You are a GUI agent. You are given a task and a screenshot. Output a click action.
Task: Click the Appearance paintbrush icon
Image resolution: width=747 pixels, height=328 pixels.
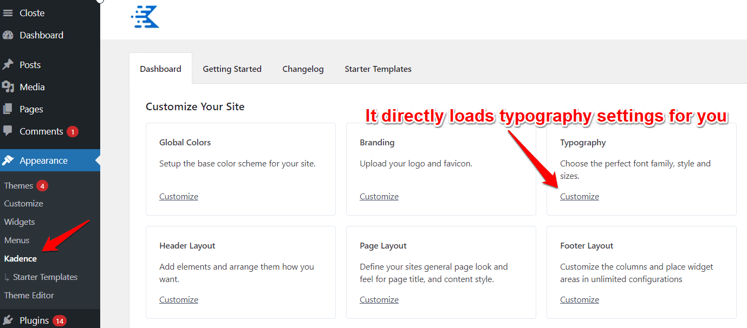coord(8,160)
